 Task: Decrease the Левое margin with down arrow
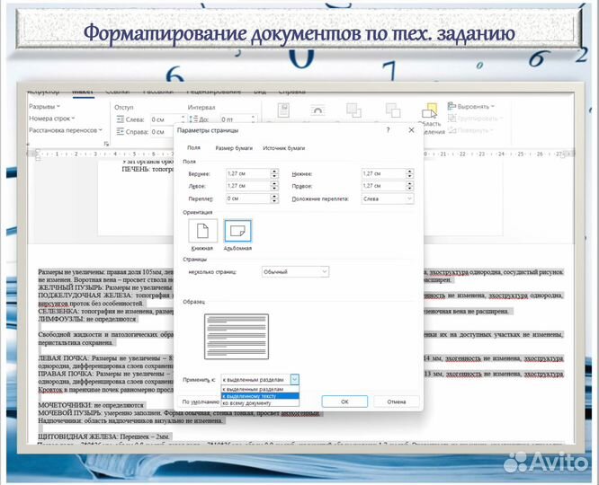[x=274, y=189]
